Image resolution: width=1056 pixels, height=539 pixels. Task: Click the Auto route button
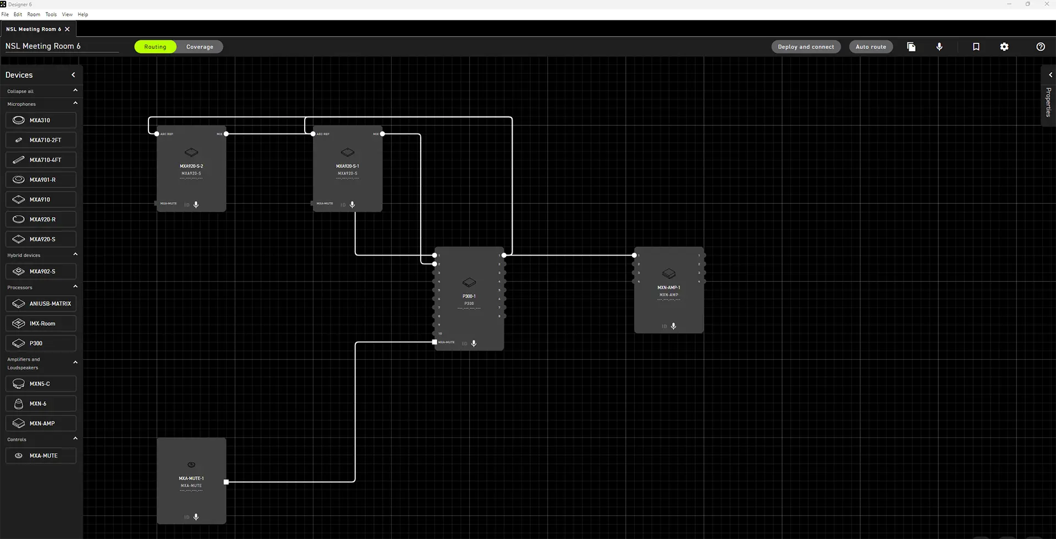point(871,47)
